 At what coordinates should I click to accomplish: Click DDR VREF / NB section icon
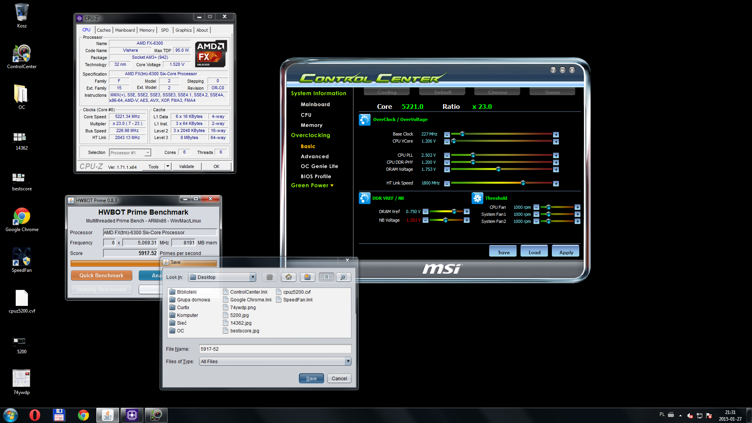[x=364, y=198]
